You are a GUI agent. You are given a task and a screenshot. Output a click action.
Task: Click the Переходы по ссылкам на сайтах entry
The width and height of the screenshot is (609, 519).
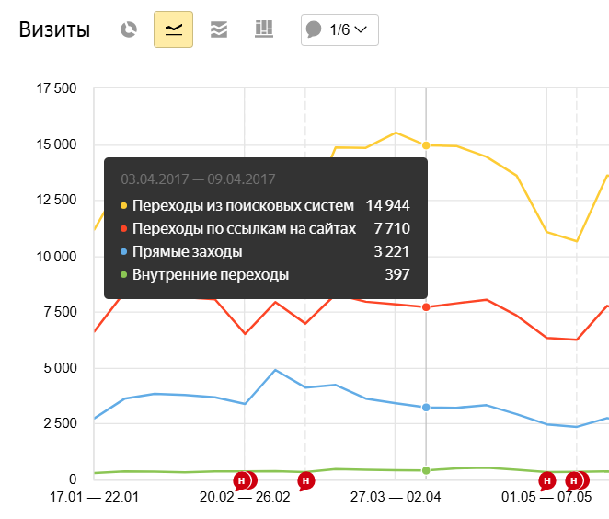click(x=243, y=228)
